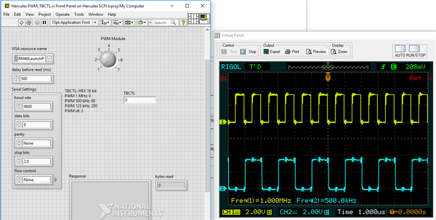This screenshot has height=220, width=436.
Task: Start Run Continuously from the toolbar
Action: click(30, 22)
